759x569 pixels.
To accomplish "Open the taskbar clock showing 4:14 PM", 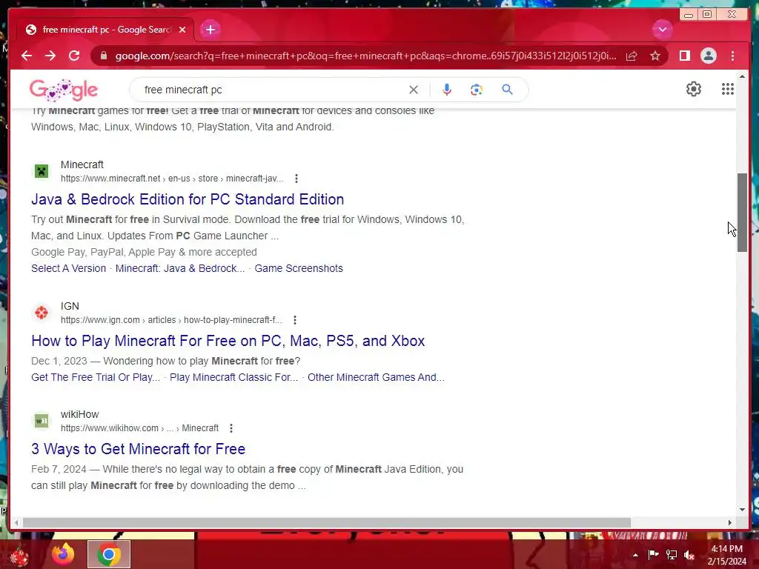I will coord(726,555).
